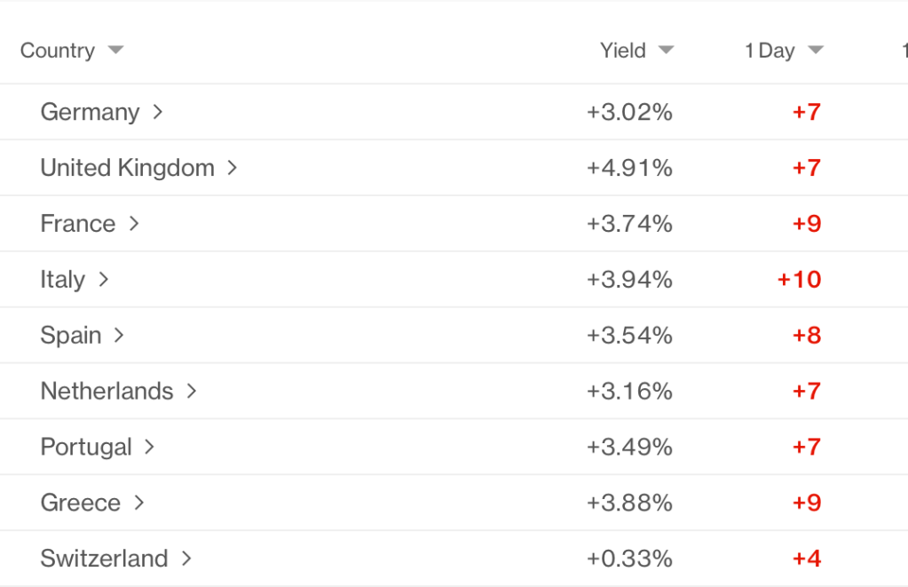Expand France row chevron
The width and height of the screenshot is (908, 587).
pos(134,224)
